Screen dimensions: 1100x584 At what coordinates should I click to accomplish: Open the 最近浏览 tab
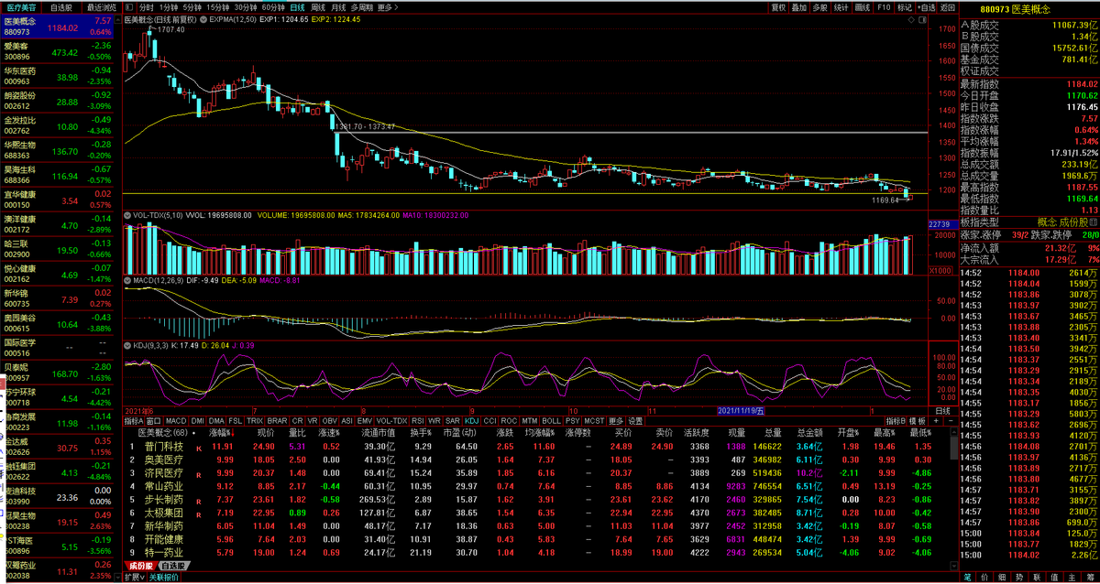coord(101,7)
